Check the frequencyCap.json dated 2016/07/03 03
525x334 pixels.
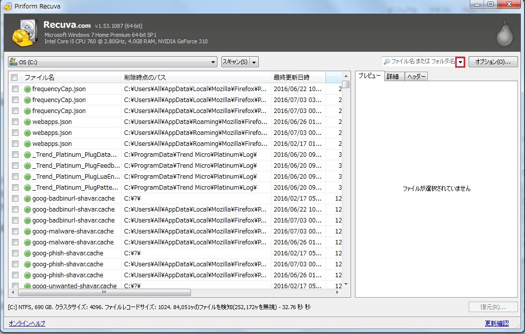pyautogui.click(x=15, y=100)
